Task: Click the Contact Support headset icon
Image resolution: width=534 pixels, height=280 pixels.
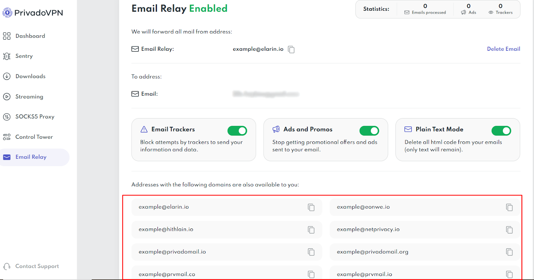Action: 7,266
